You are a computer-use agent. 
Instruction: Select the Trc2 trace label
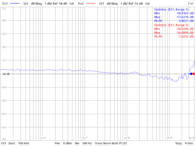point(81,4)
